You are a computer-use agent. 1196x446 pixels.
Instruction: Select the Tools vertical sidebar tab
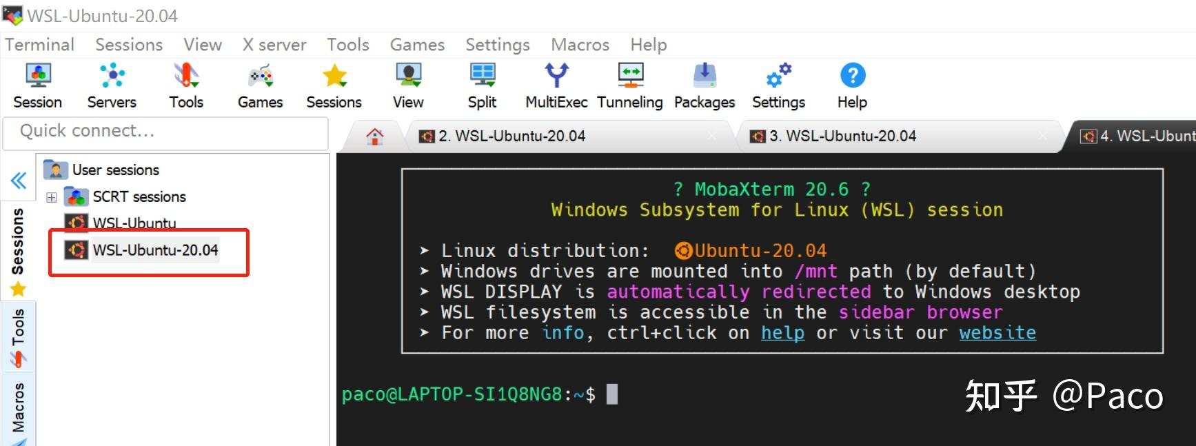(18, 337)
